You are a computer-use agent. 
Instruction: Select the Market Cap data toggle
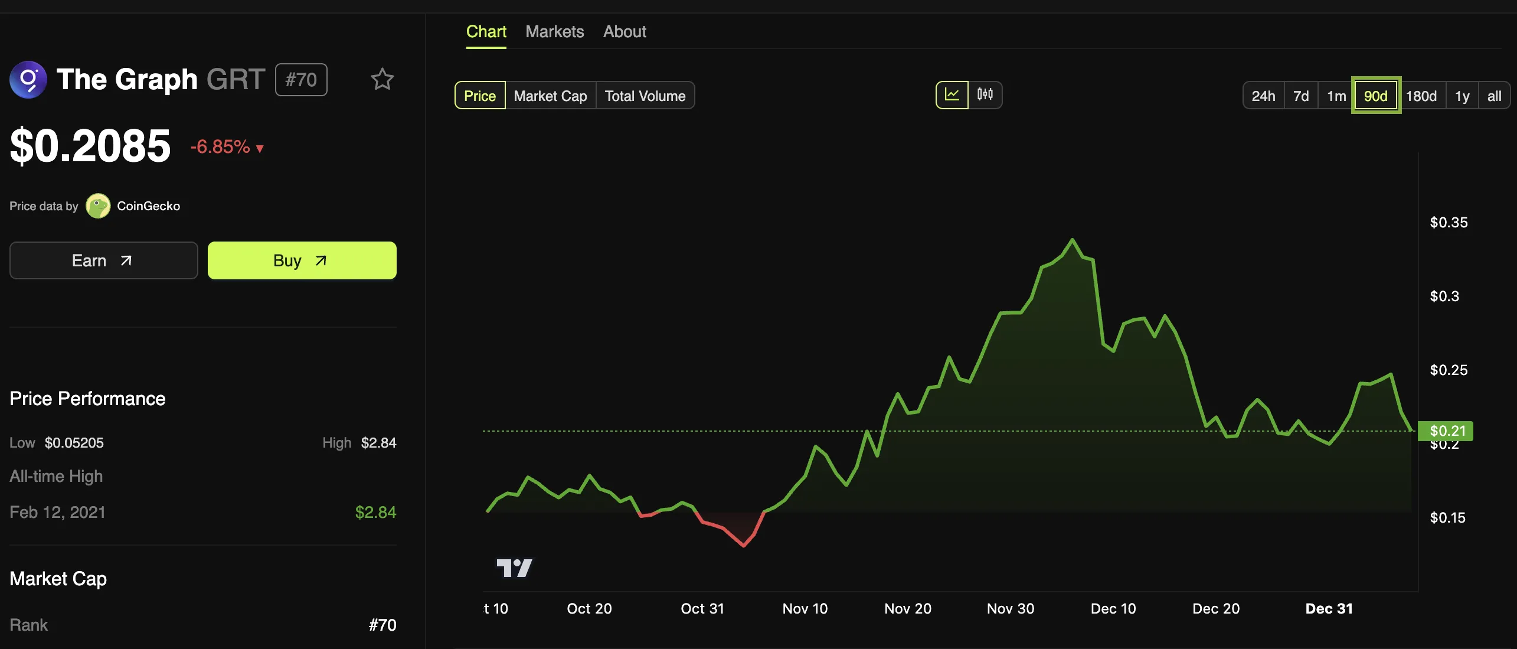(x=550, y=96)
